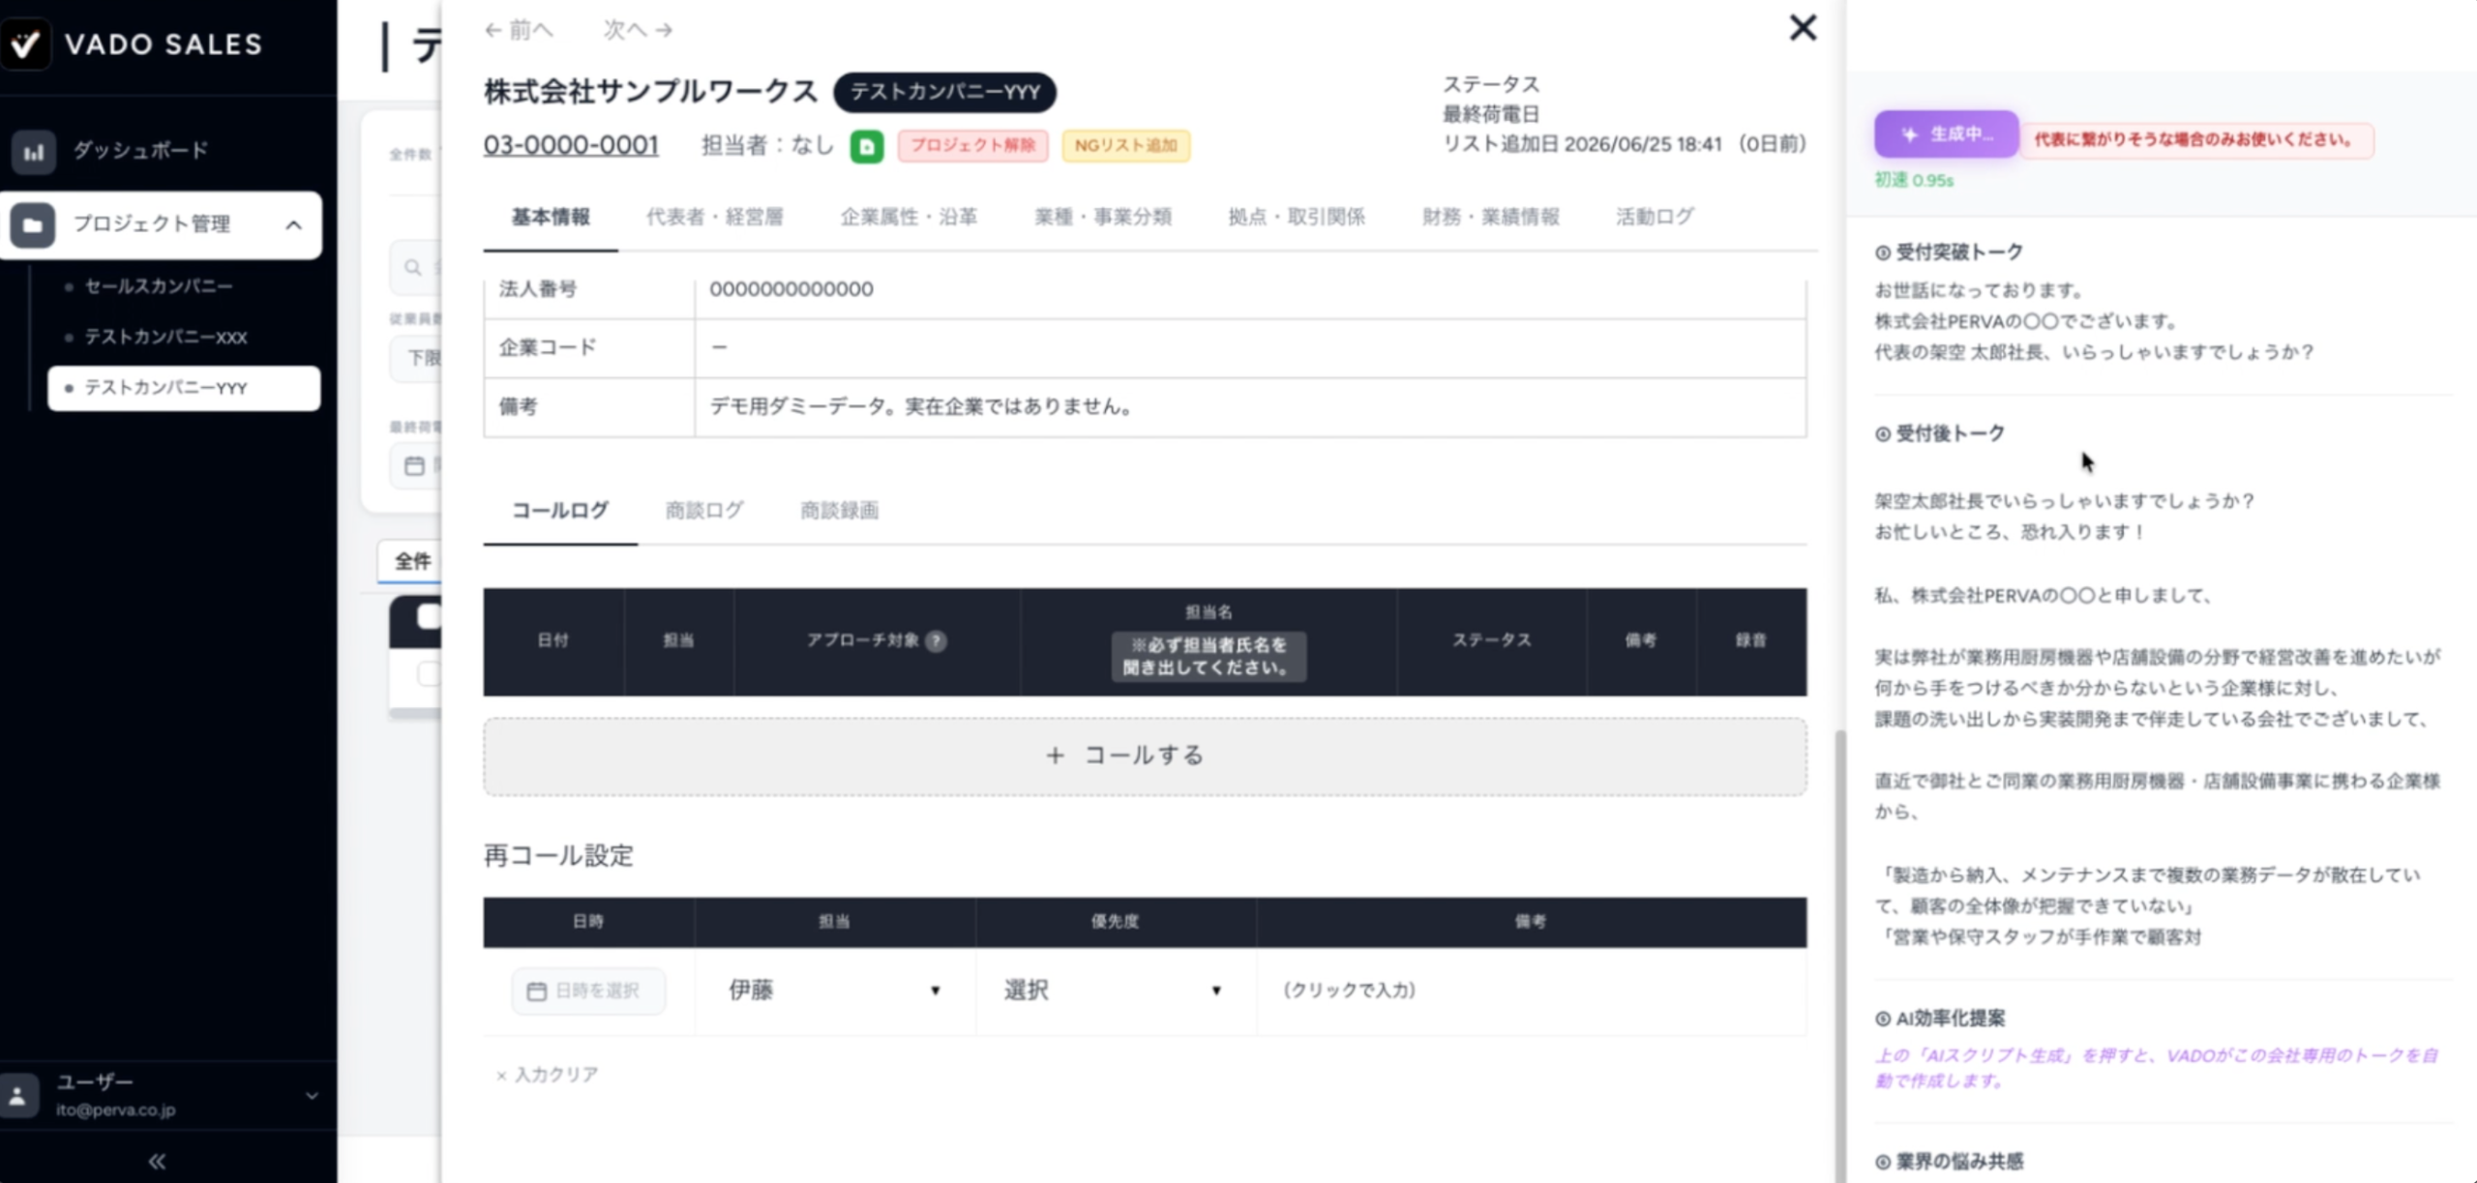Select テストカンパニーYYY in the sidebar
Viewport: 2477px width, 1183px height.
coord(184,388)
